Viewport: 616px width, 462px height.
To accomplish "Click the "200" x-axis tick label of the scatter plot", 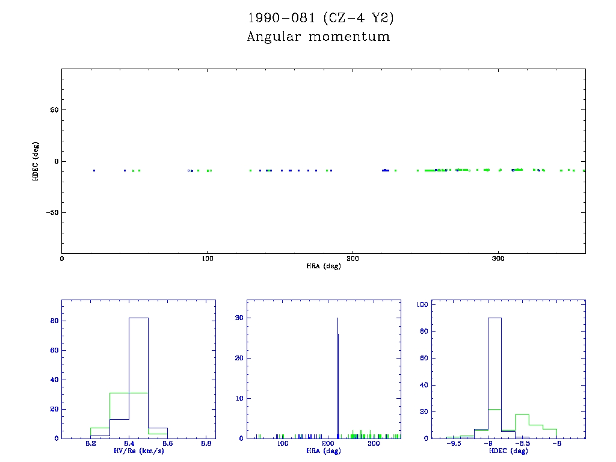I will (x=353, y=259).
